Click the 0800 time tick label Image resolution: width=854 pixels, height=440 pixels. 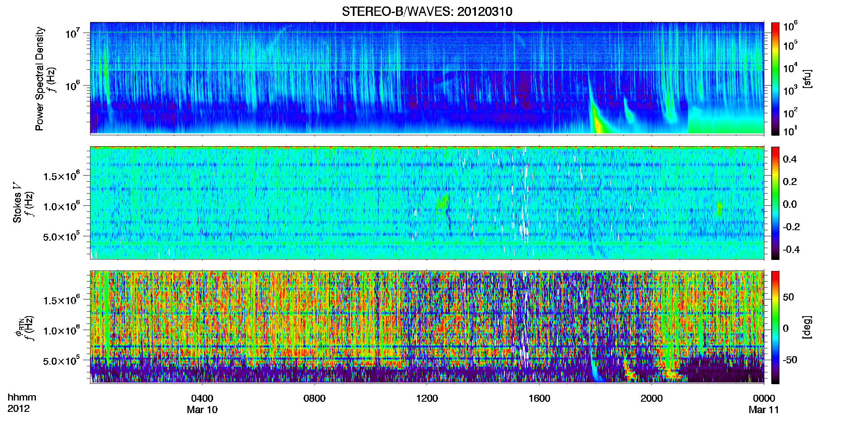point(315,398)
